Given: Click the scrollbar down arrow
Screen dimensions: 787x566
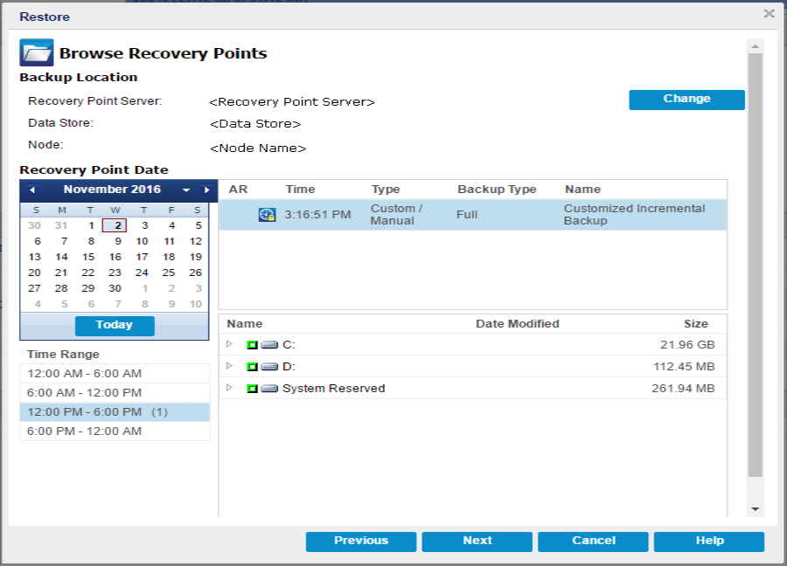Looking at the screenshot, I should (755, 509).
